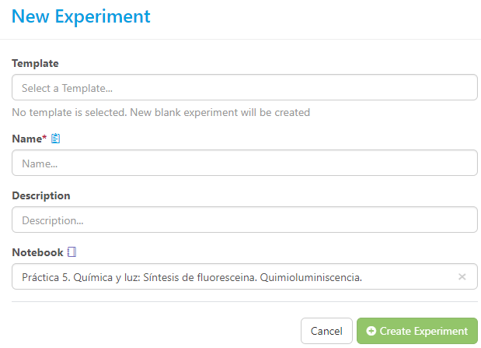Click into the Description text field
The height and width of the screenshot is (348, 481).
(244, 220)
